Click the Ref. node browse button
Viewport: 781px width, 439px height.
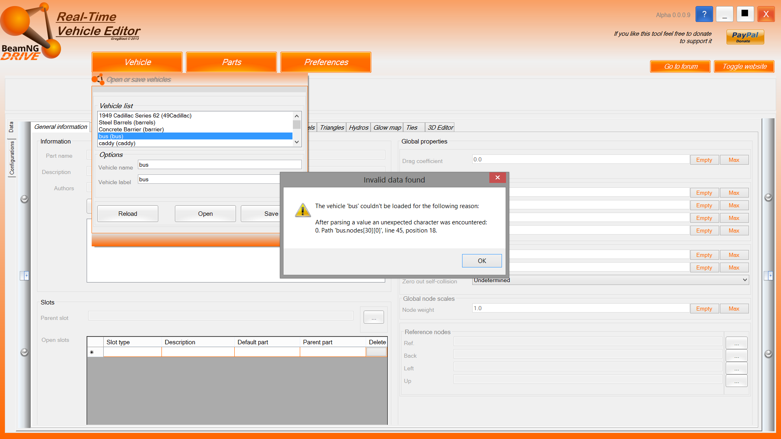[x=736, y=343]
